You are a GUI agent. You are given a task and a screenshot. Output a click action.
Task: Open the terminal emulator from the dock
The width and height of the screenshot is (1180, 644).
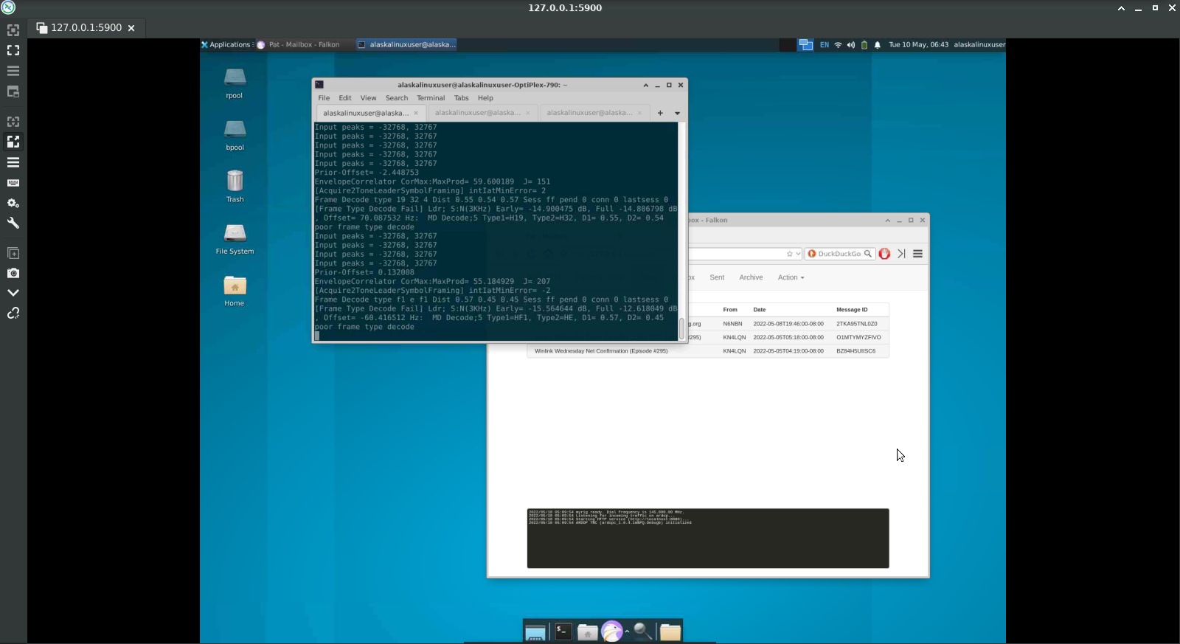tap(563, 631)
